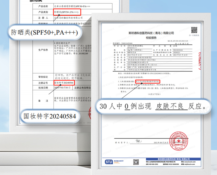
Task: Click the 备注 line citing 受理编号 GT01222023082113
Action: tap(144, 74)
